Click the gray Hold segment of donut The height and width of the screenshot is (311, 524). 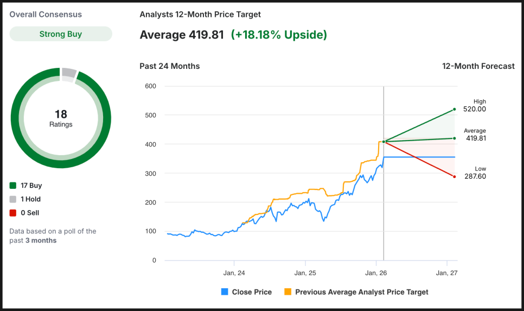click(x=69, y=73)
